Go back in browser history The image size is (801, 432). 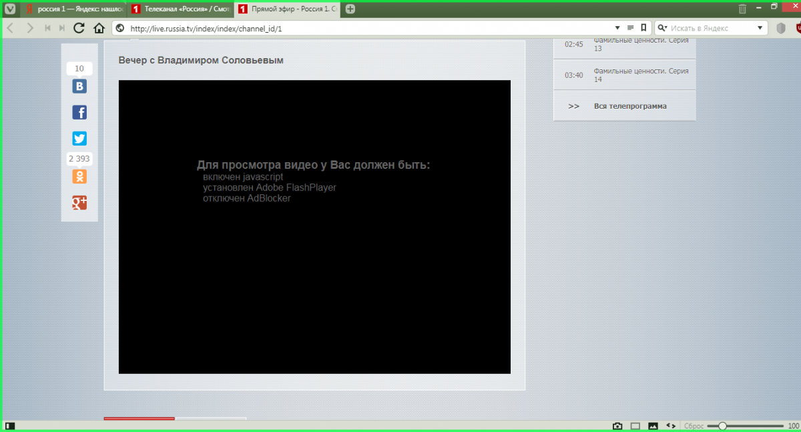[11, 28]
